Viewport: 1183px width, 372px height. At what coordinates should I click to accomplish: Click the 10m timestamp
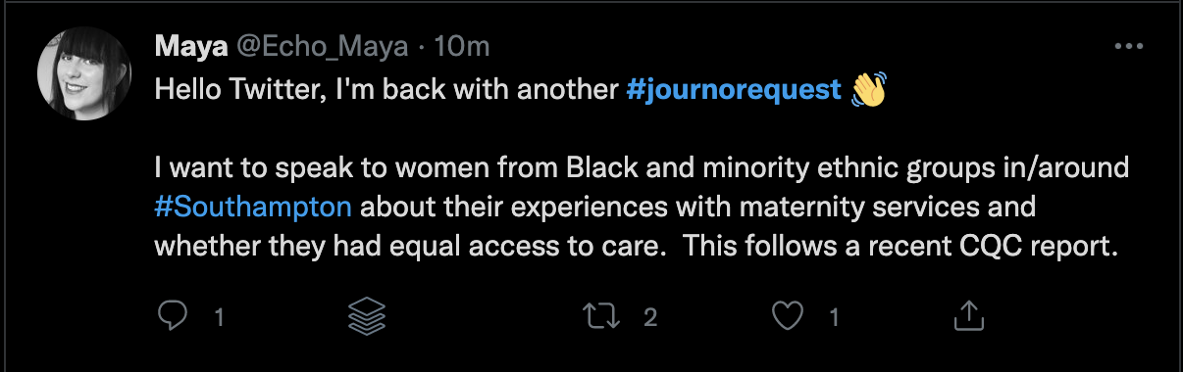[x=460, y=46]
